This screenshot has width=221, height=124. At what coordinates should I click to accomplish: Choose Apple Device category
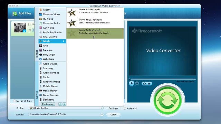coord(52,64)
